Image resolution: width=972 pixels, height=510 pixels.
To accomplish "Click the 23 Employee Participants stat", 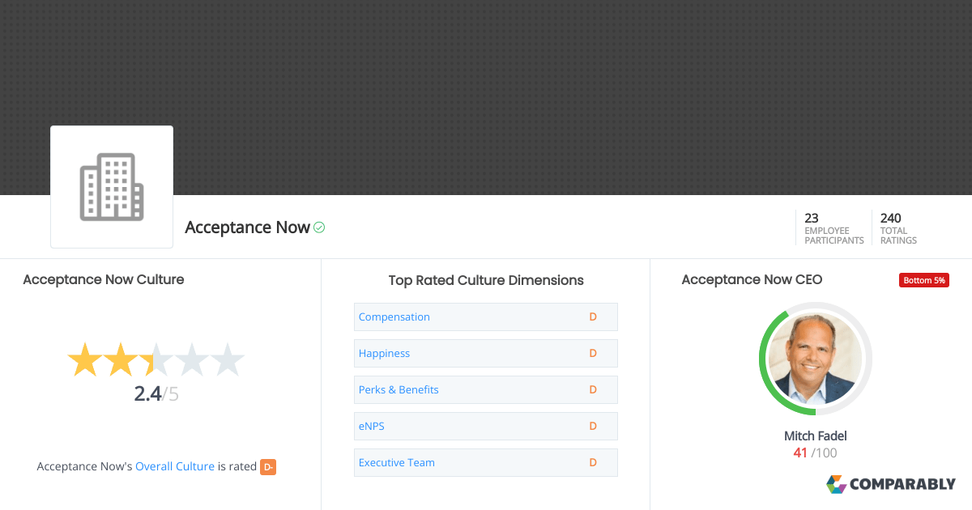I will (x=833, y=228).
